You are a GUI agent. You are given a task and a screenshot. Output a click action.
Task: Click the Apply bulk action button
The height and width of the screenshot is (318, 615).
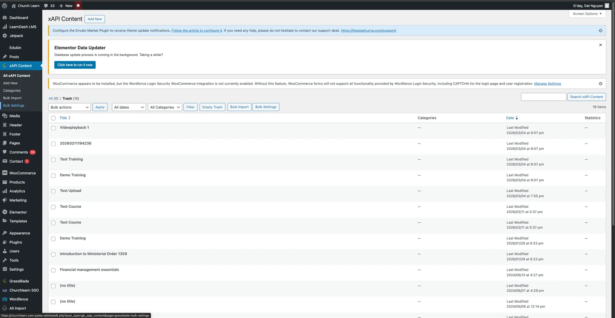point(100,107)
